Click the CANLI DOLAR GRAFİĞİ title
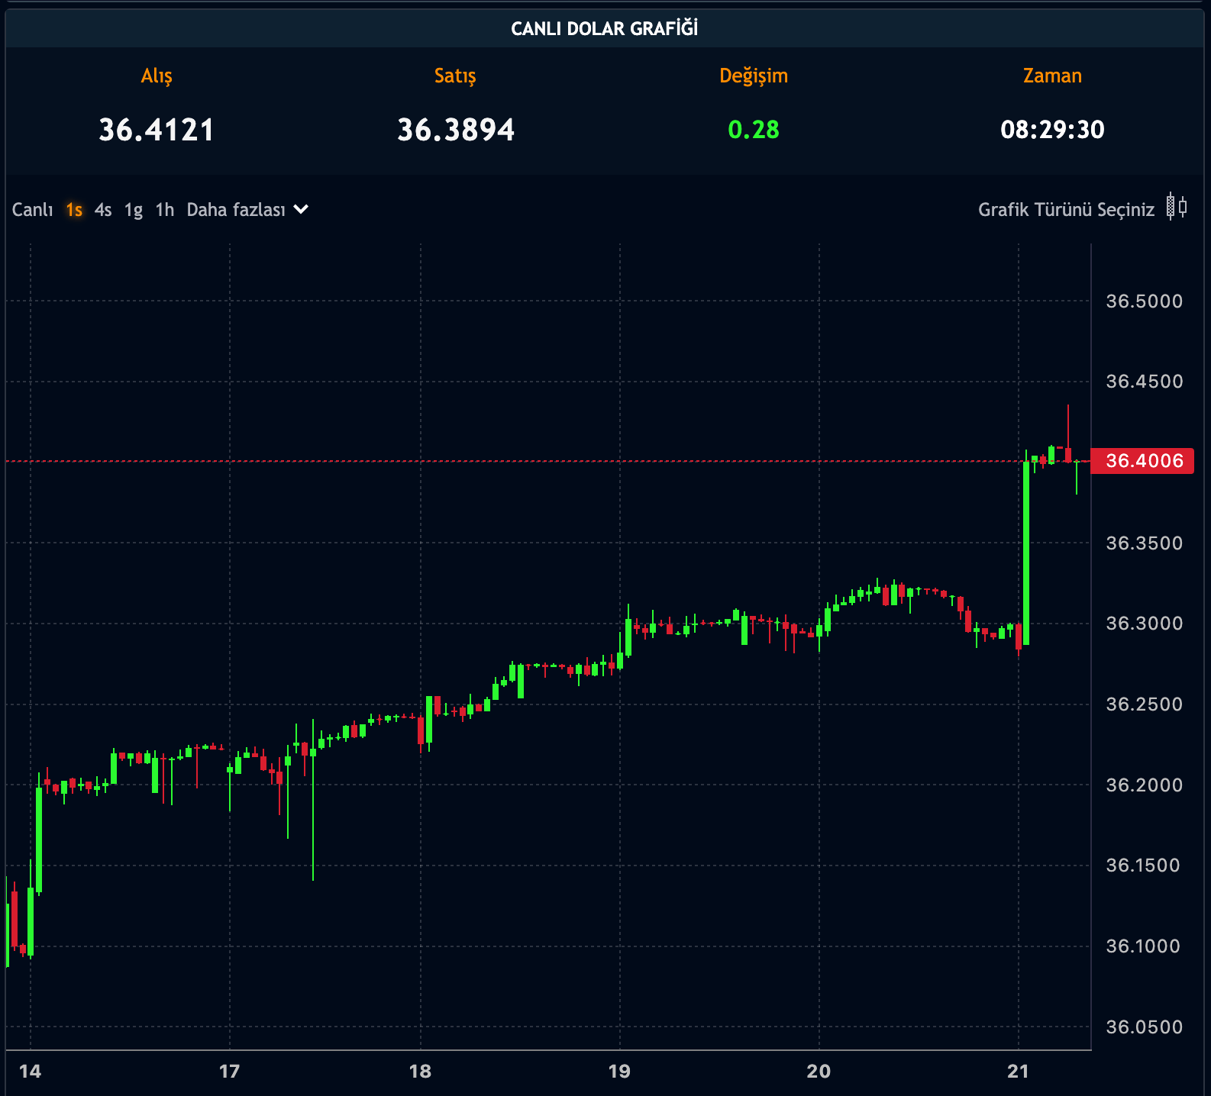This screenshot has width=1211, height=1096. click(605, 28)
